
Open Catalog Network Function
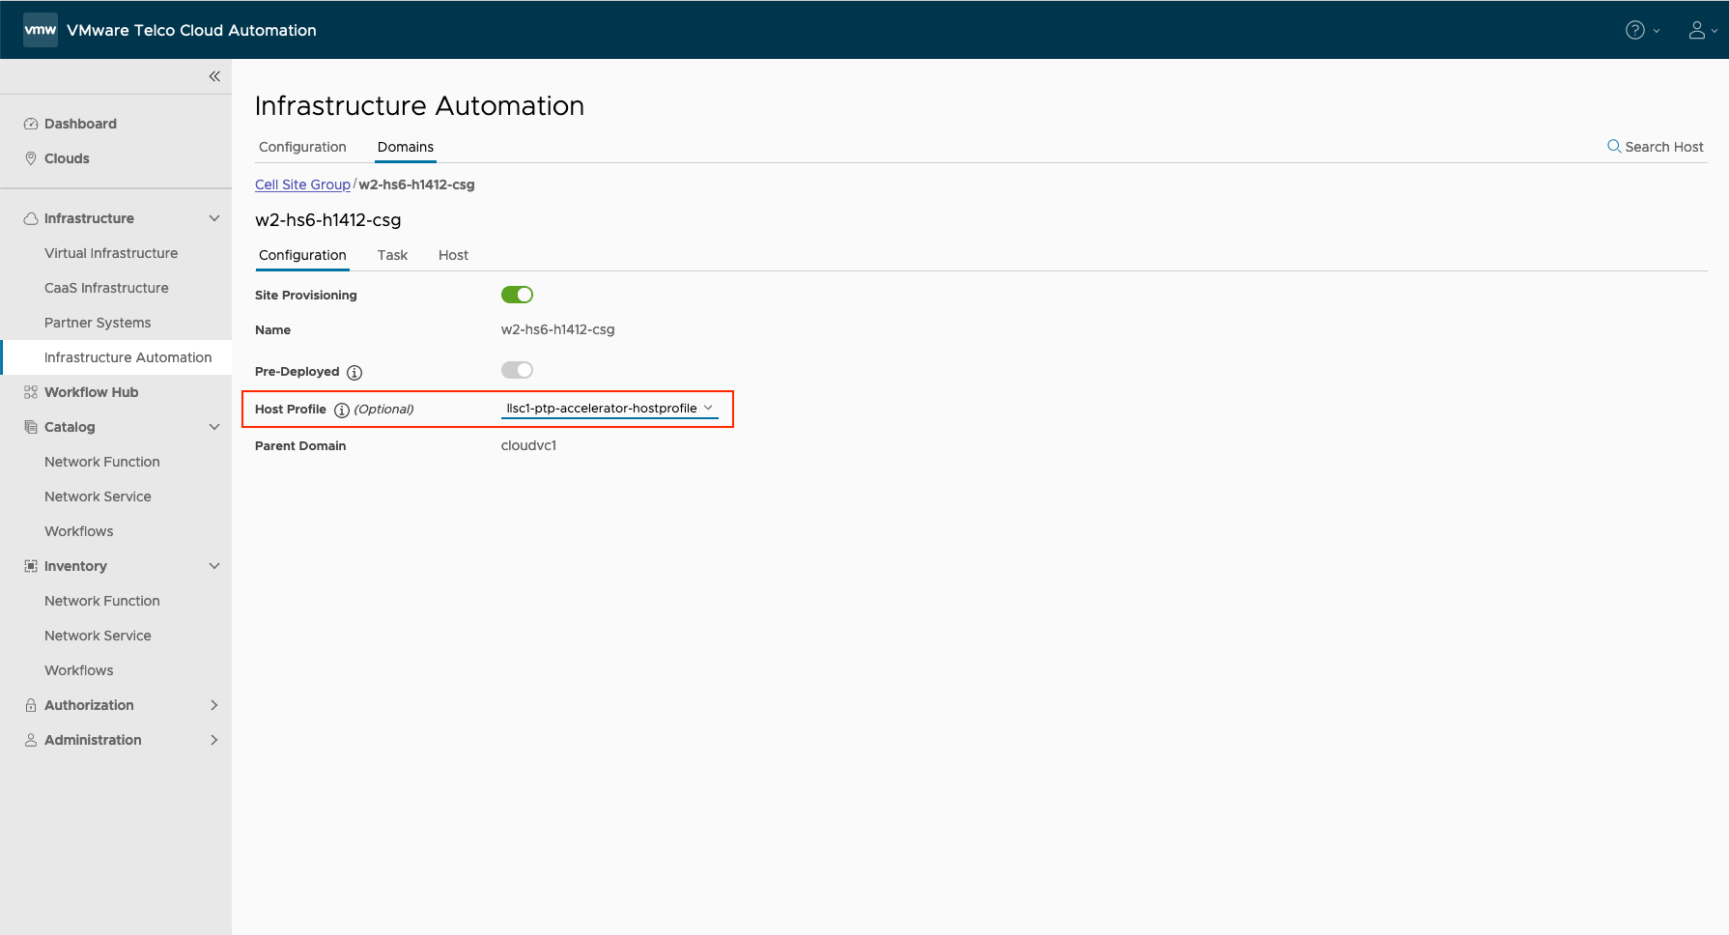(102, 462)
